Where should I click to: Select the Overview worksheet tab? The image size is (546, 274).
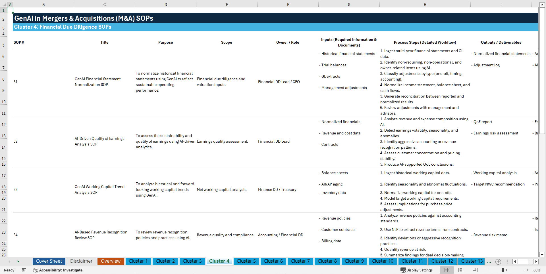click(111, 261)
